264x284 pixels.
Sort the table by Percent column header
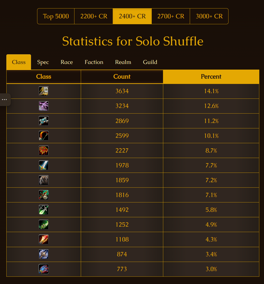[x=211, y=77]
